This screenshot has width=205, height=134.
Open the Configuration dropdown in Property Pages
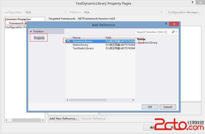[46, 12]
